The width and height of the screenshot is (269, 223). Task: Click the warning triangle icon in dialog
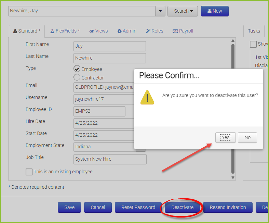tap(147, 97)
